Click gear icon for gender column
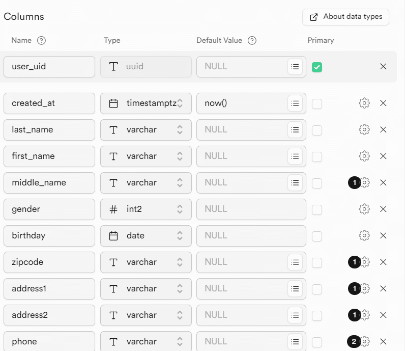The image size is (405, 351). 364,209
